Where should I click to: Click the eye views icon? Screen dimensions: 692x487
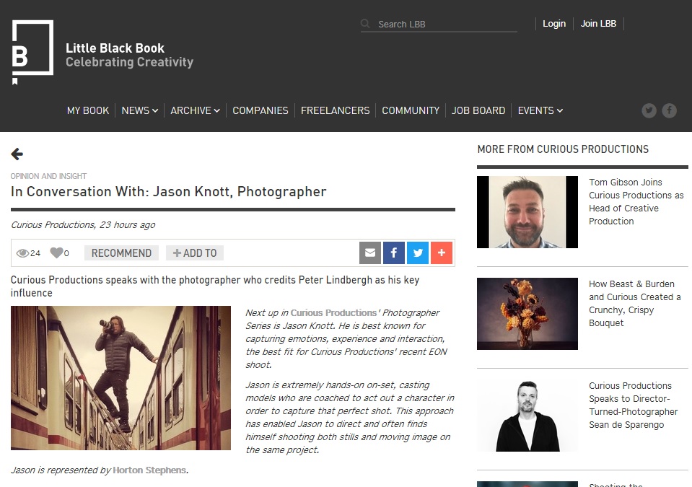22,253
